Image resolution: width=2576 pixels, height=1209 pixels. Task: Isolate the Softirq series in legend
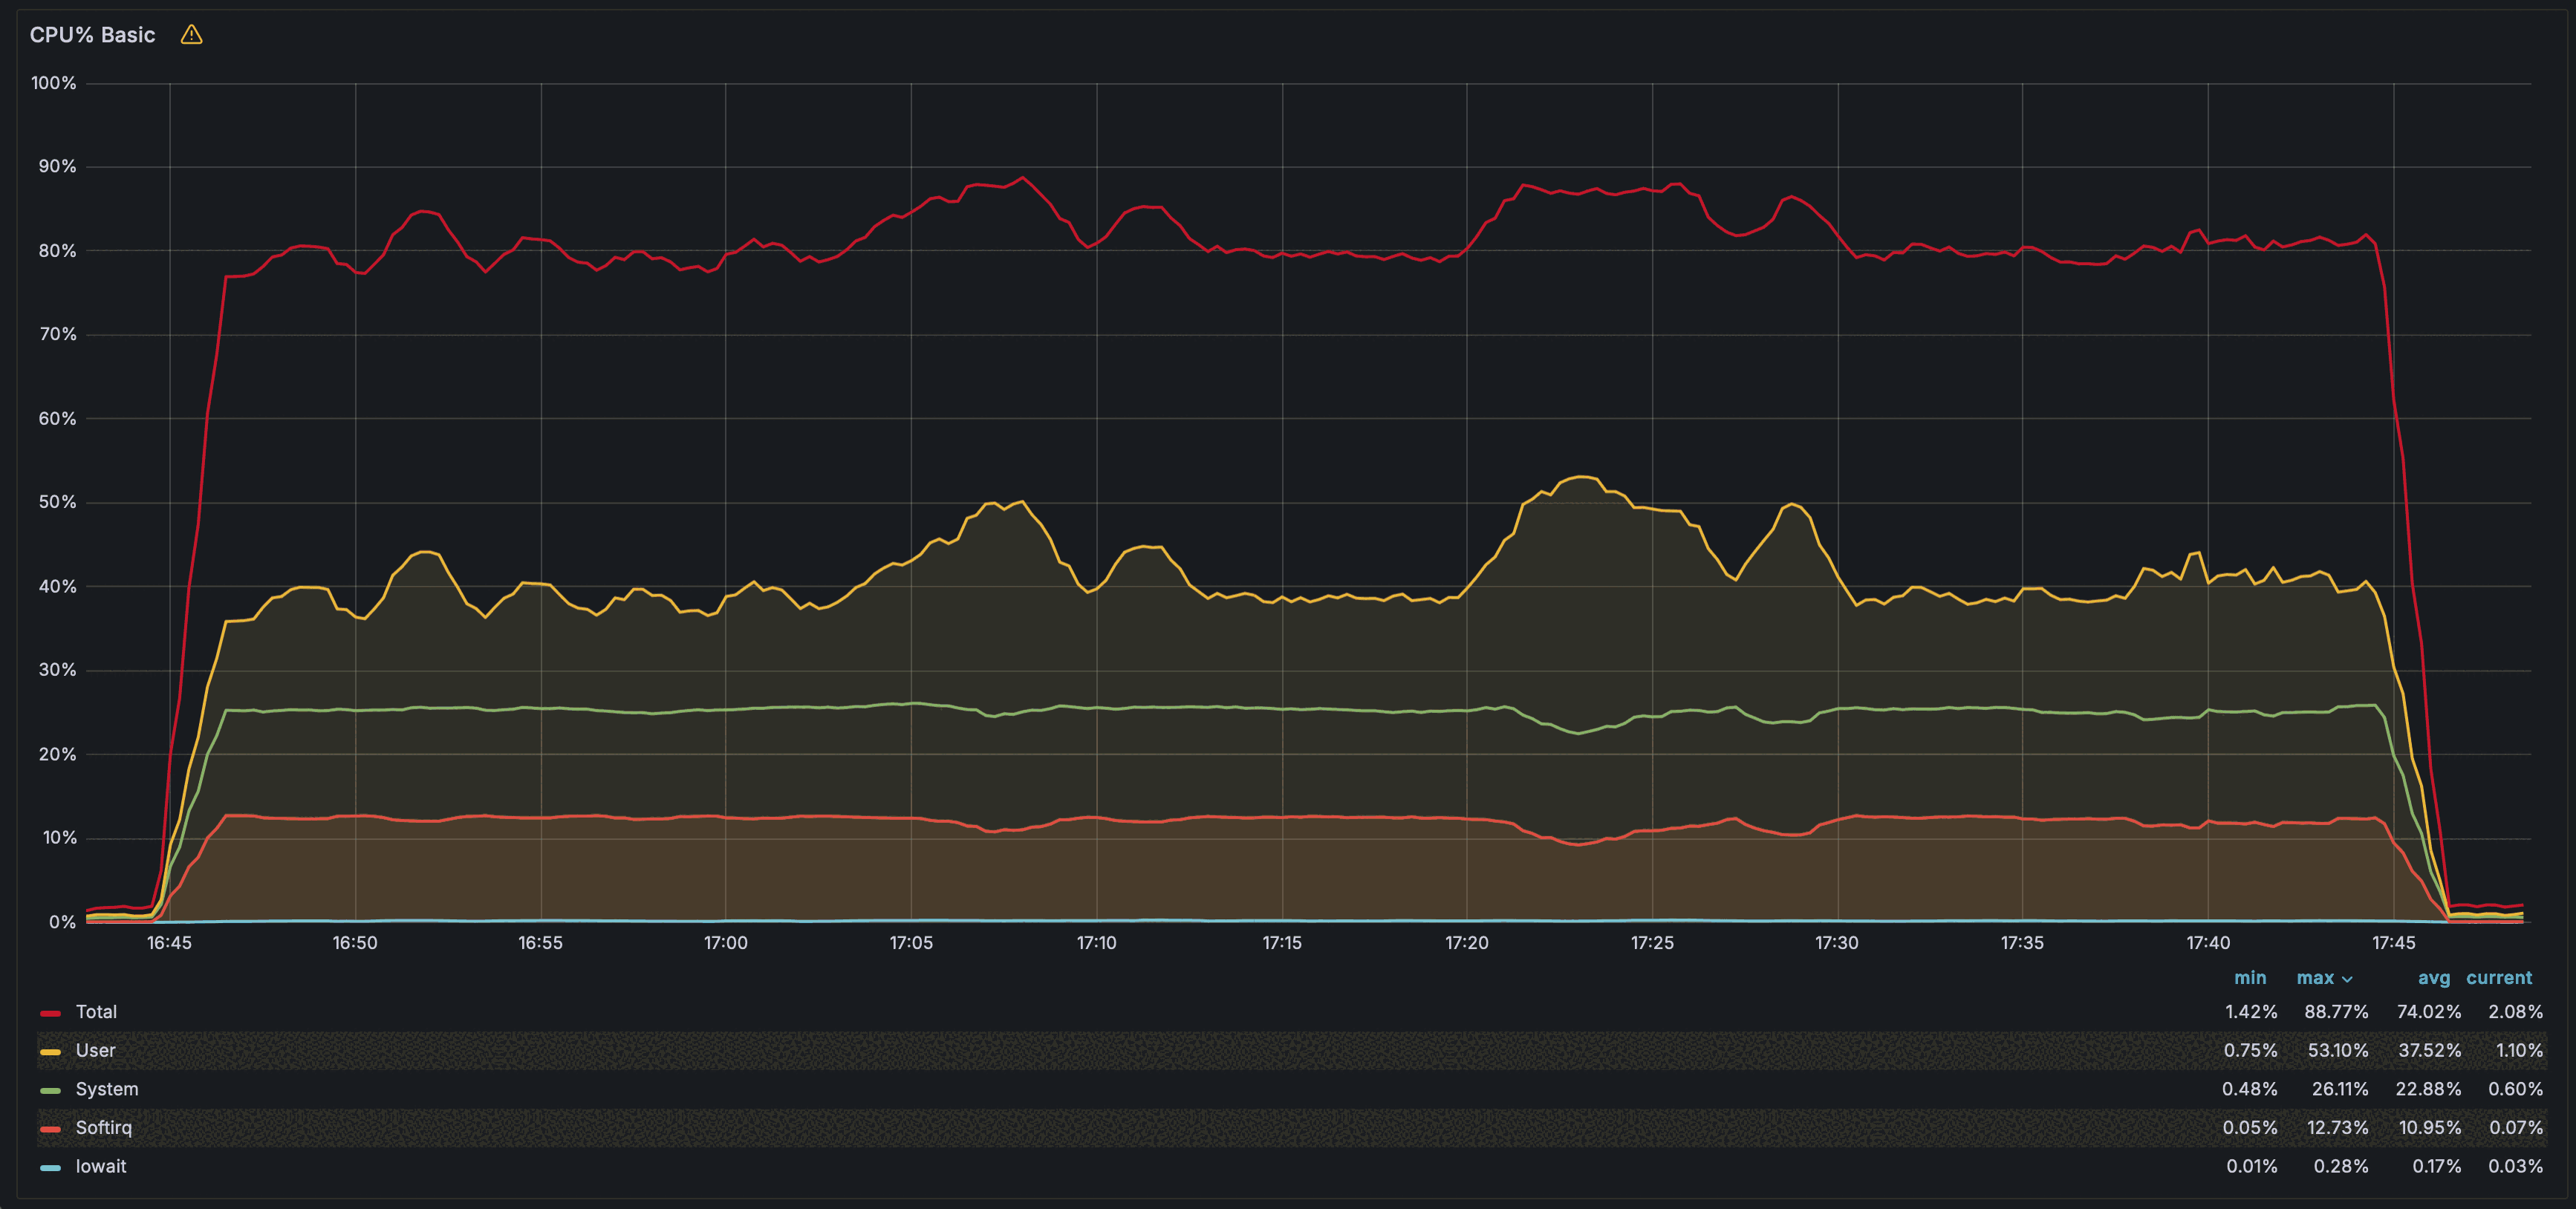coord(103,1127)
